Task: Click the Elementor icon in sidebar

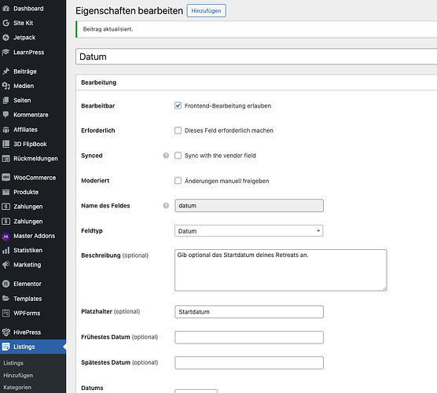Action: pos(6,284)
